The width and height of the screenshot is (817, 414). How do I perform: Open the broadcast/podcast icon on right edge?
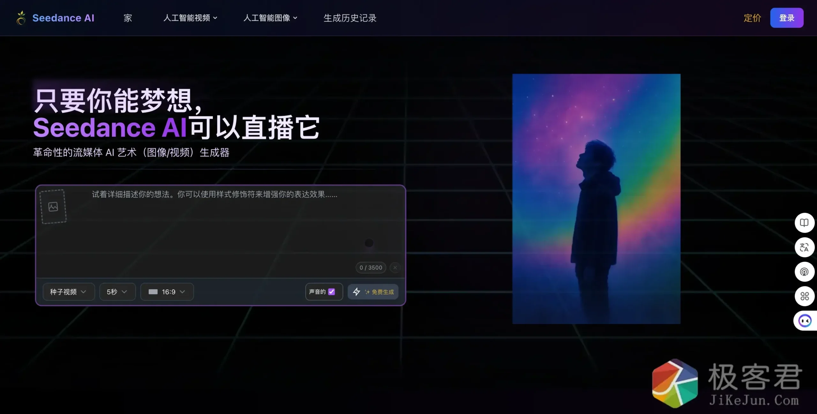coord(805,272)
